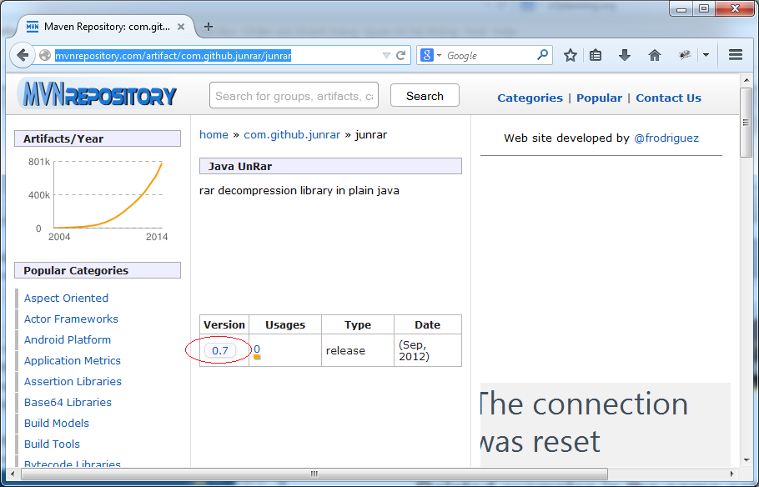Minimize the Firefox window

coord(681,9)
